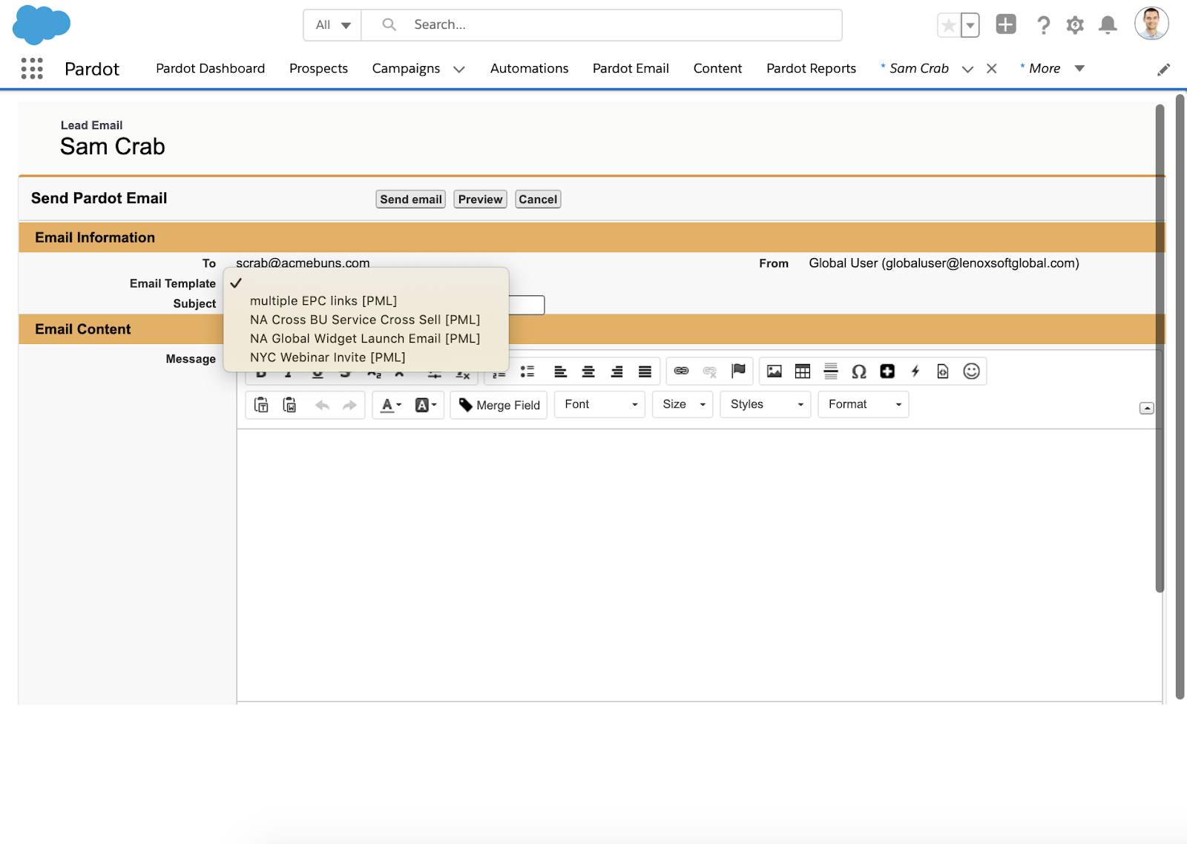Open the Format dropdown
This screenshot has width=1187, height=844.
coord(864,404)
